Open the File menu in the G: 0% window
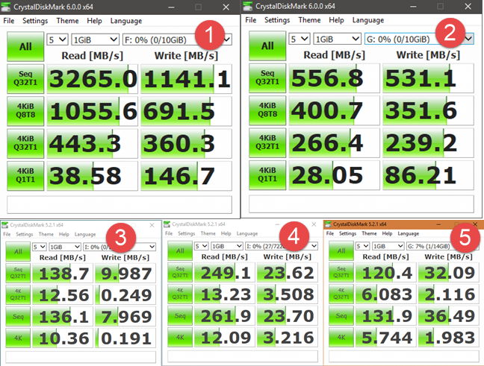This screenshot has width=484, height=366. point(251,20)
